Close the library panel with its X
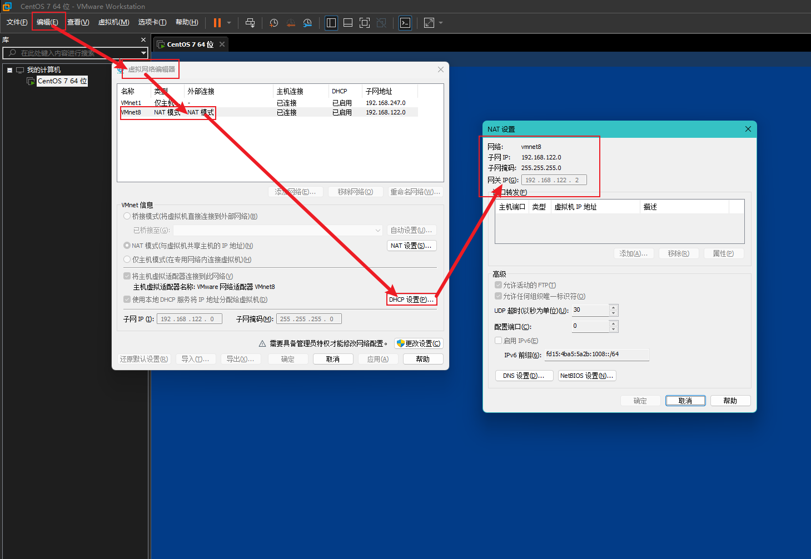This screenshot has height=559, width=811. click(143, 40)
